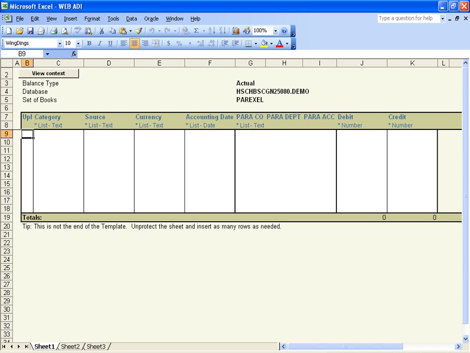
Task: Launch the Chart Wizard
Action: pos(236,30)
